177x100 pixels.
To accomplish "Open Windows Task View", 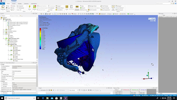I will click(38, 98).
